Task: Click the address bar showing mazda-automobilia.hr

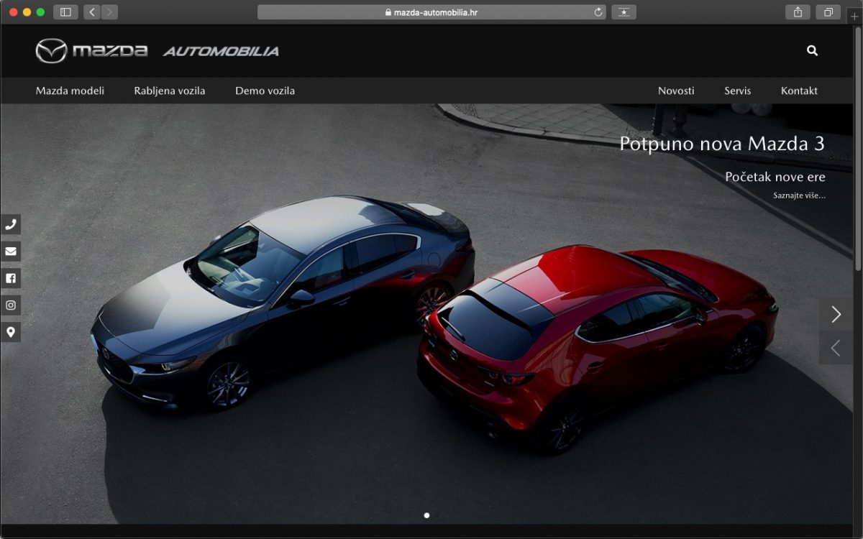Action: click(x=431, y=12)
